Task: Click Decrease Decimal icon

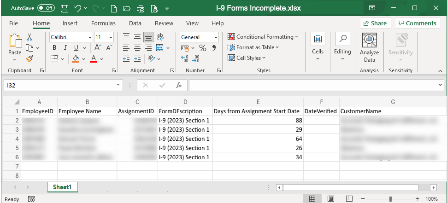Action: coord(196,59)
